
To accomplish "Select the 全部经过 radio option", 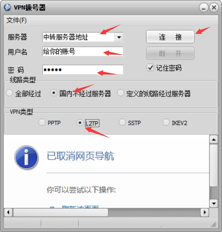I will click(x=9, y=93).
